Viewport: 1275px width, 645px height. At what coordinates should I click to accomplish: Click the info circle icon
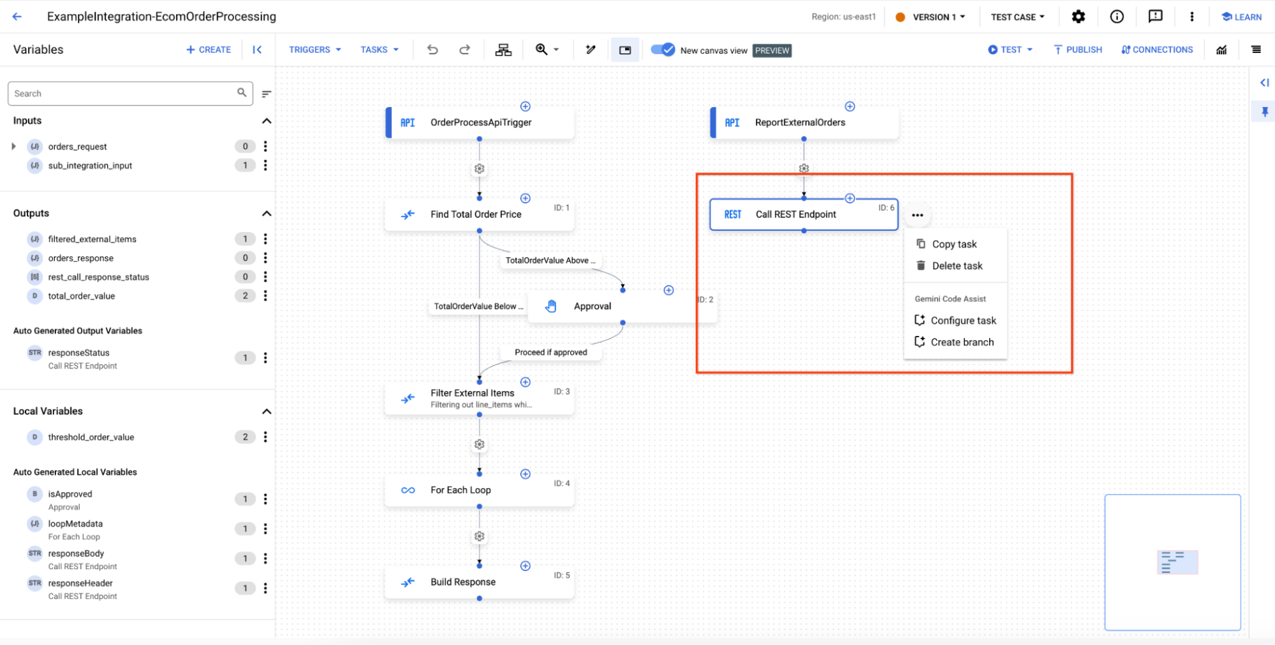click(x=1117, y=17)
